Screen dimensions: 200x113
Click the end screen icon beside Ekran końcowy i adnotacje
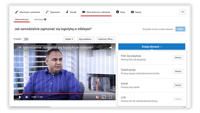pos(84,12)
